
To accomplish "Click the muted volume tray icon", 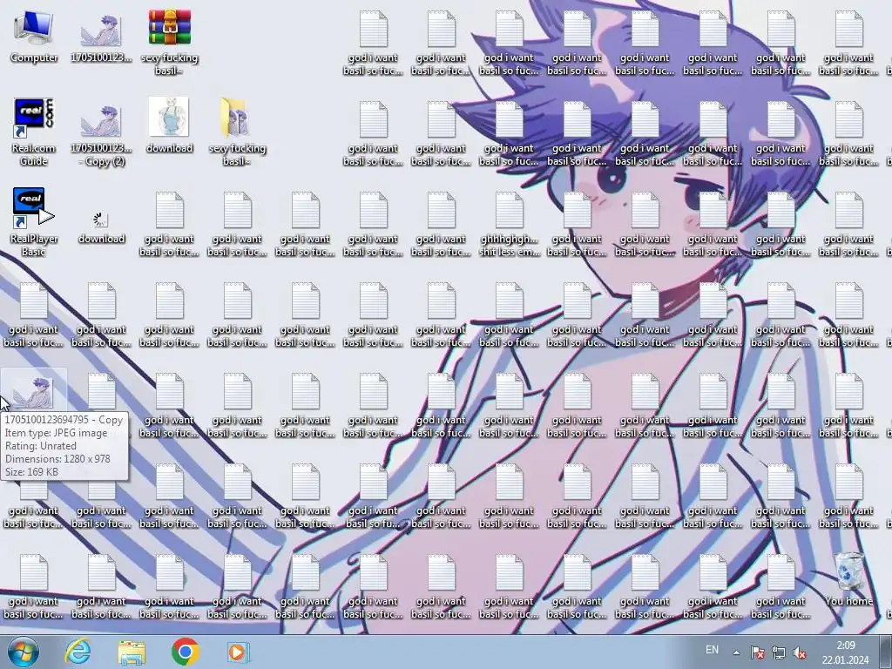I will pyautogui.click(x=800, y=652).
